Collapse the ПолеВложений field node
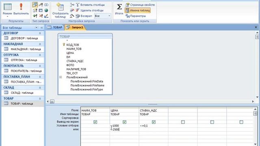Viewport: 260px width, 146px height. (61, 77)
